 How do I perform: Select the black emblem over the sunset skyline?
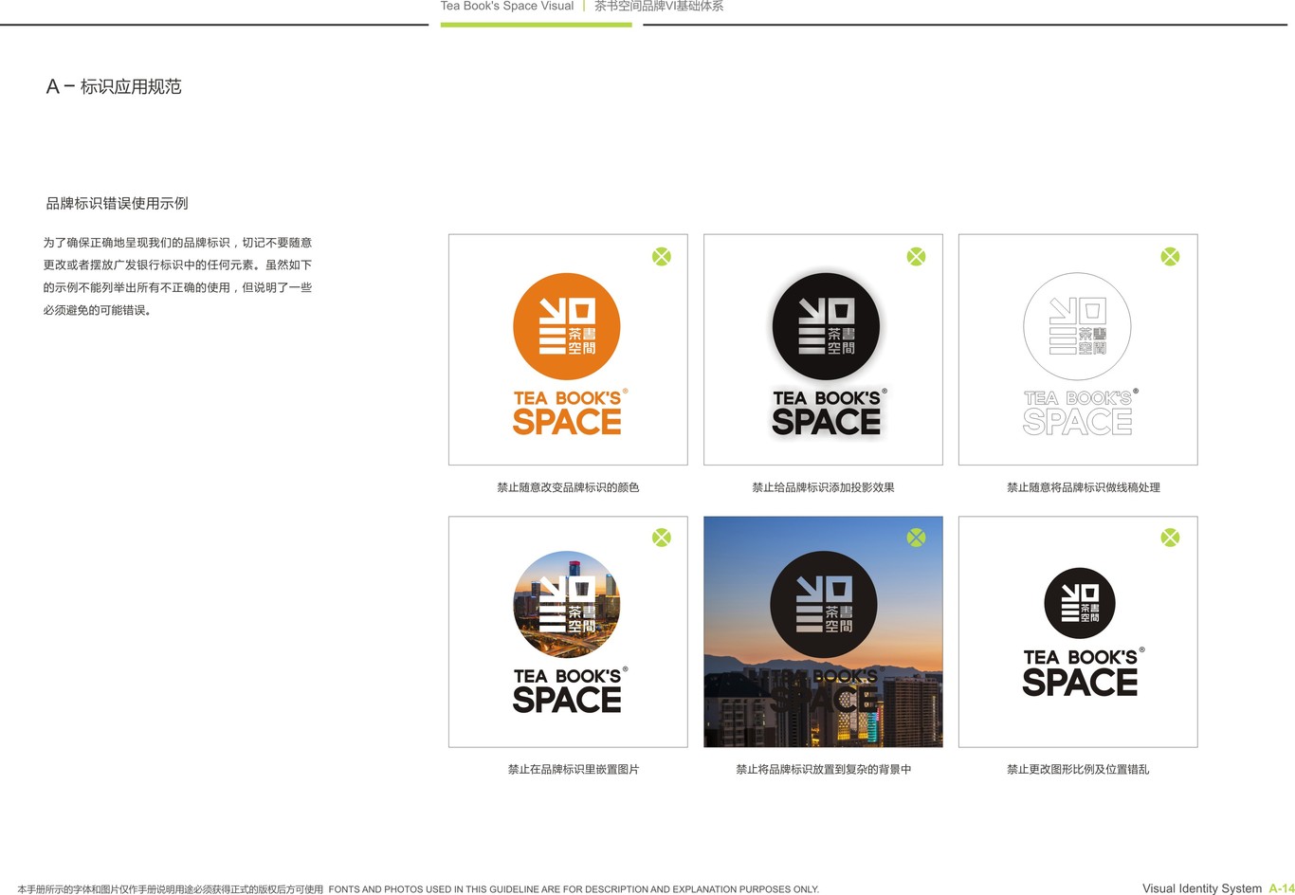[824, 605]
